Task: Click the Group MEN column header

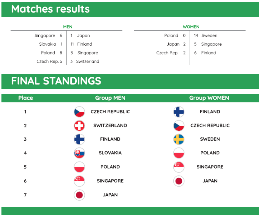Action: (110, 98)
